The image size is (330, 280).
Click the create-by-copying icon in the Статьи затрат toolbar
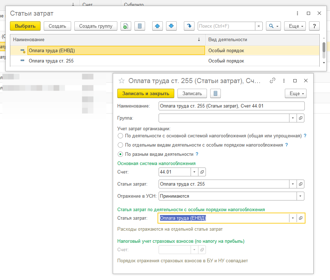[x=126, y=26]
